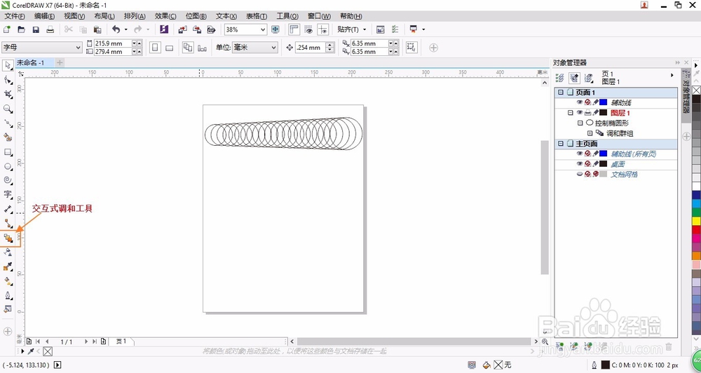Select the Artistic media tool
This screenshot has height=373, width=701.
(8, 137)
